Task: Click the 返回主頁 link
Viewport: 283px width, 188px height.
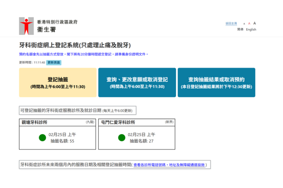Action: 231,23
